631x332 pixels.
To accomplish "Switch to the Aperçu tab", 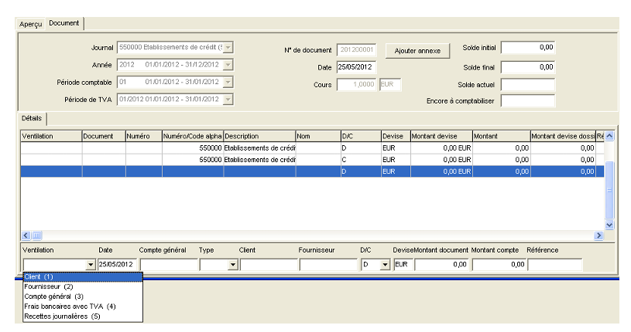I will click(x=31, y=24).
